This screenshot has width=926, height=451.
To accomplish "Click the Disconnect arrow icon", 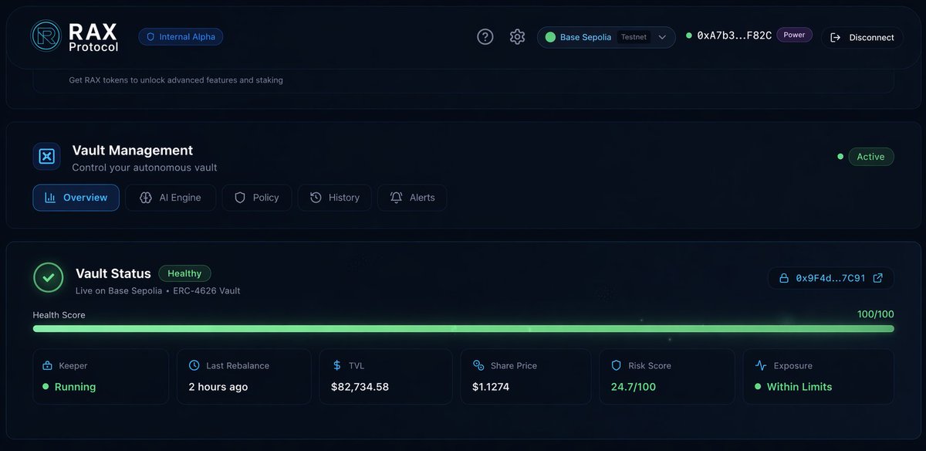I will (x=835, y=37).
